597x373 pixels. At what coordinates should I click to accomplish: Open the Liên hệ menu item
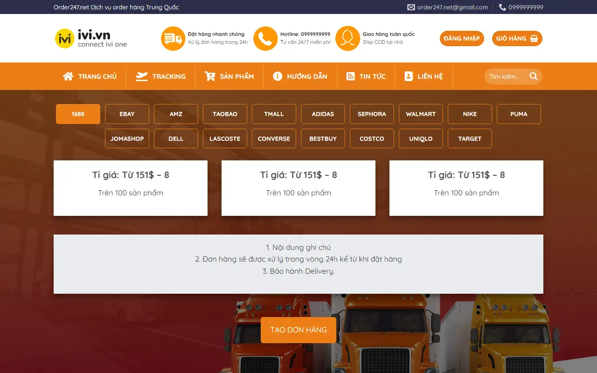[x=423, y=76]
